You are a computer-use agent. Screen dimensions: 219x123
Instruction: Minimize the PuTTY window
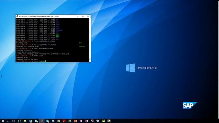click(78, 16)
